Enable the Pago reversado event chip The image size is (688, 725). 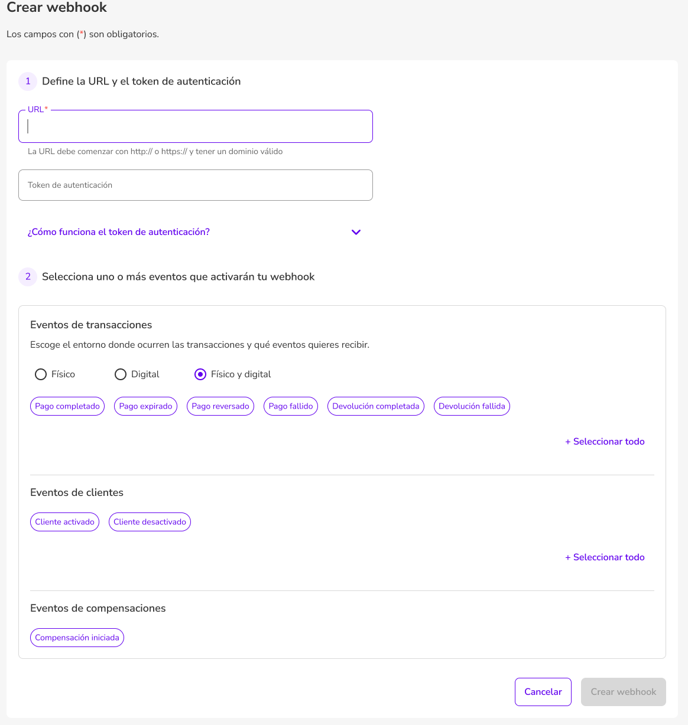pos(220,406)
